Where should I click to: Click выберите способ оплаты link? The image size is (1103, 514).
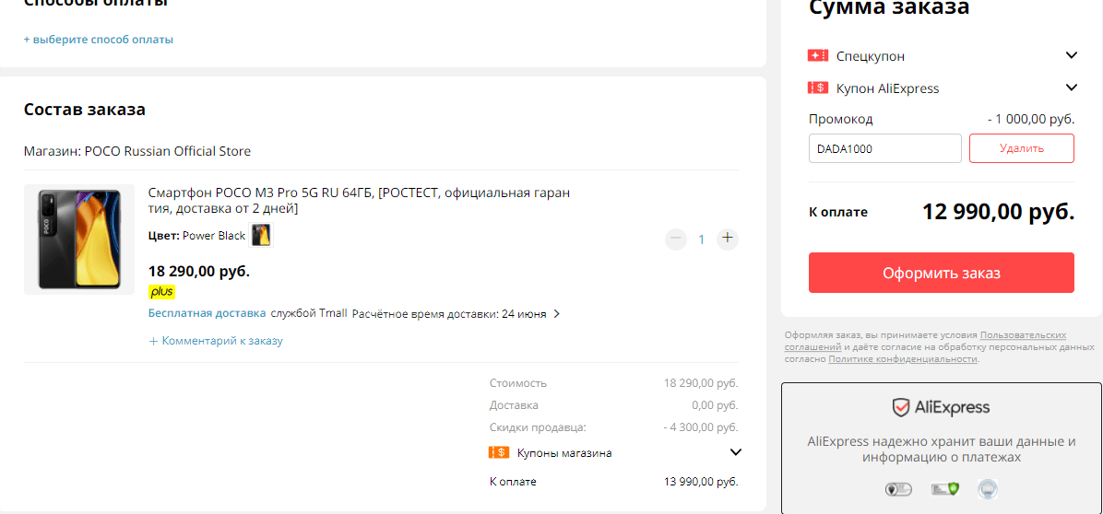(99, 40)
